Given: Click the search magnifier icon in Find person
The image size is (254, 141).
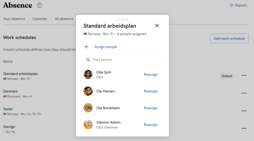Looking at the screenshot, I should (x=88, y=60).
